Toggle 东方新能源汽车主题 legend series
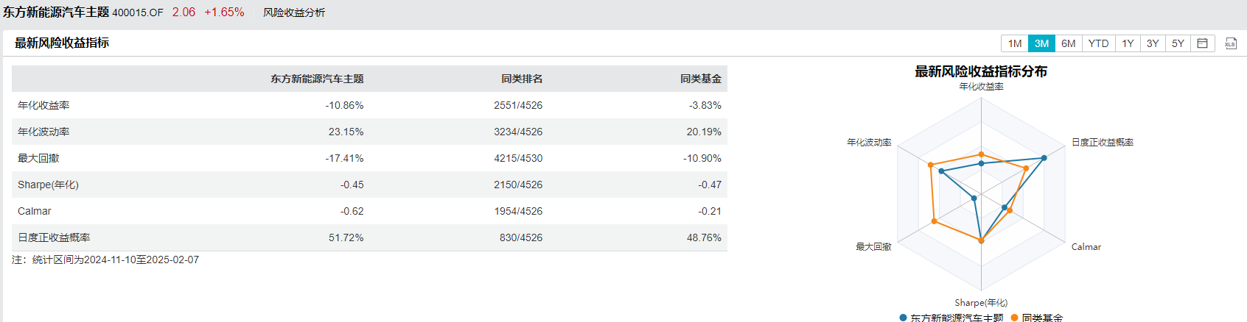Image resolution: width=1247 pixels, height=322 pixels. 951,318
